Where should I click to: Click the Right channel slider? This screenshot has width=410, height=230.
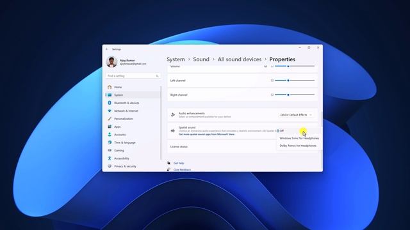(295, 95)
